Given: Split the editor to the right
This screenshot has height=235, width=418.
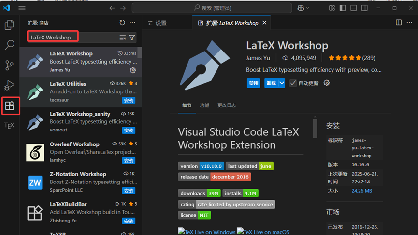Looking at the screenshot, I should coord(399,23).
